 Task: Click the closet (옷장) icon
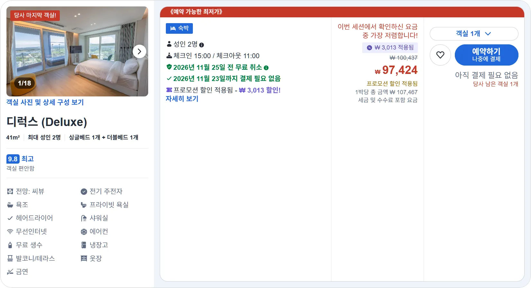pos(84,258)
